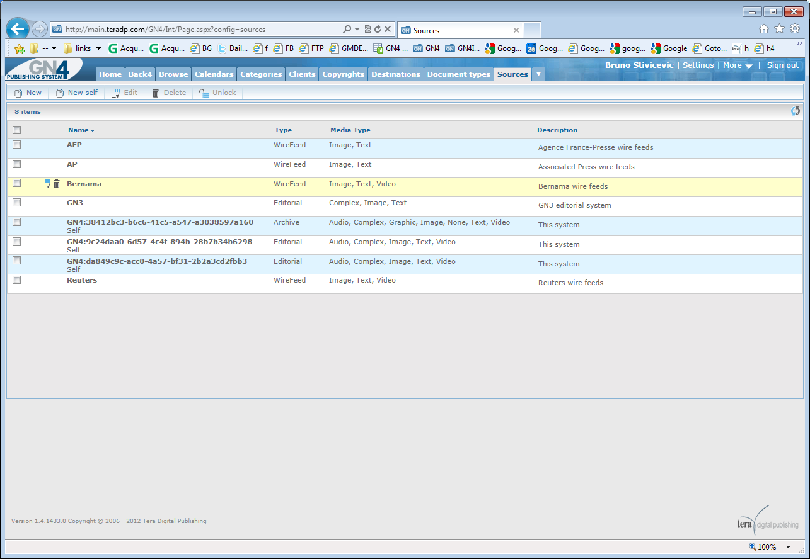Open the BG favorite
Viewport: 810px width, 559px height.
[201, 48]
